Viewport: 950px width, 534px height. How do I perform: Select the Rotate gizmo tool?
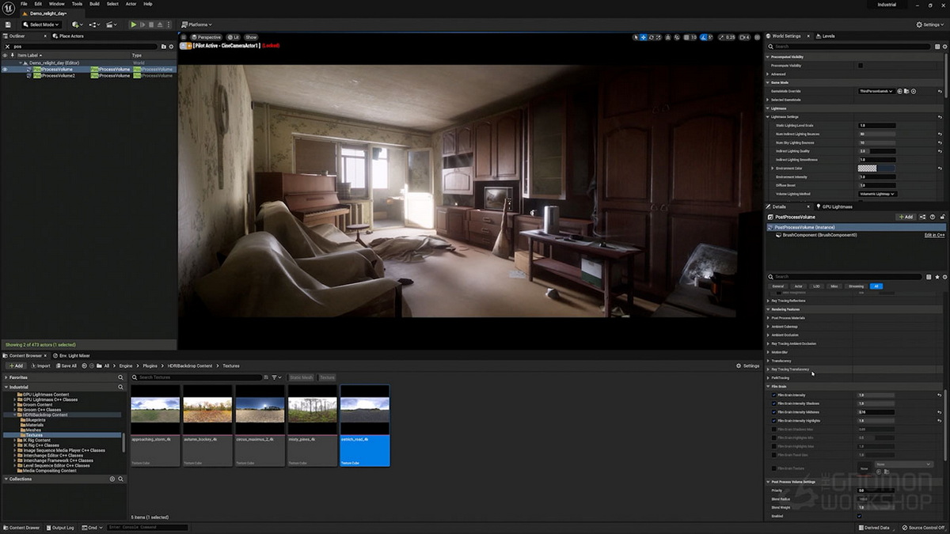(651, 37)
